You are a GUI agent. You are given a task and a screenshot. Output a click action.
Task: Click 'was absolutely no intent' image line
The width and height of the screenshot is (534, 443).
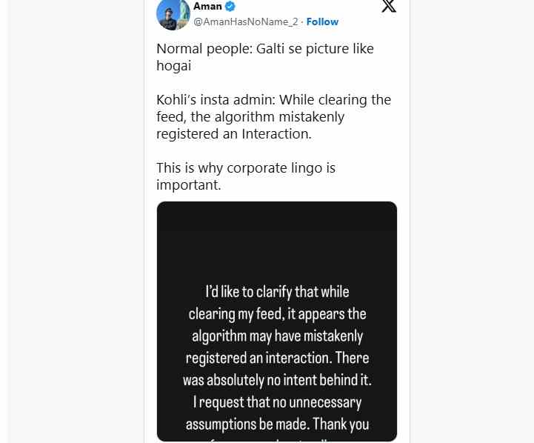pos(277,380)
